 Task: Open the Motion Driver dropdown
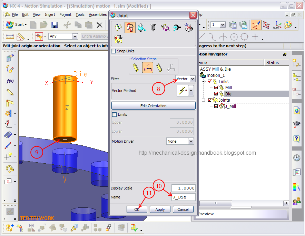[x=180, y=141]
